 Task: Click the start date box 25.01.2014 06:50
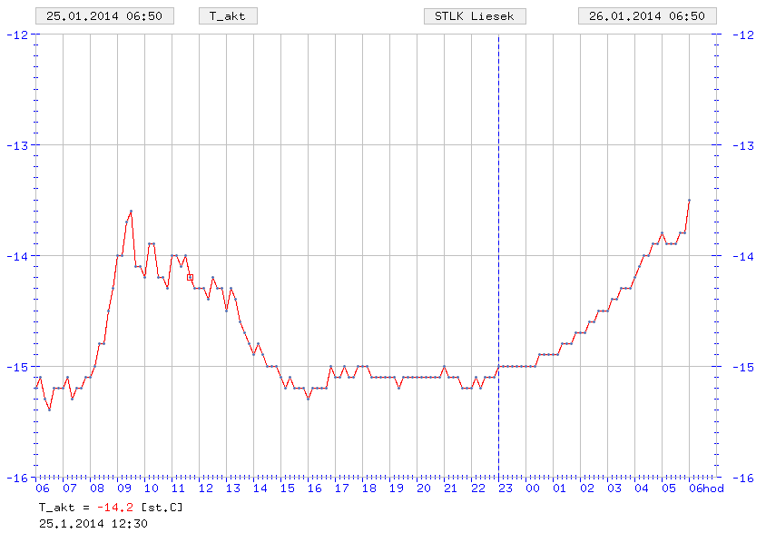click(x=104, y=16)
